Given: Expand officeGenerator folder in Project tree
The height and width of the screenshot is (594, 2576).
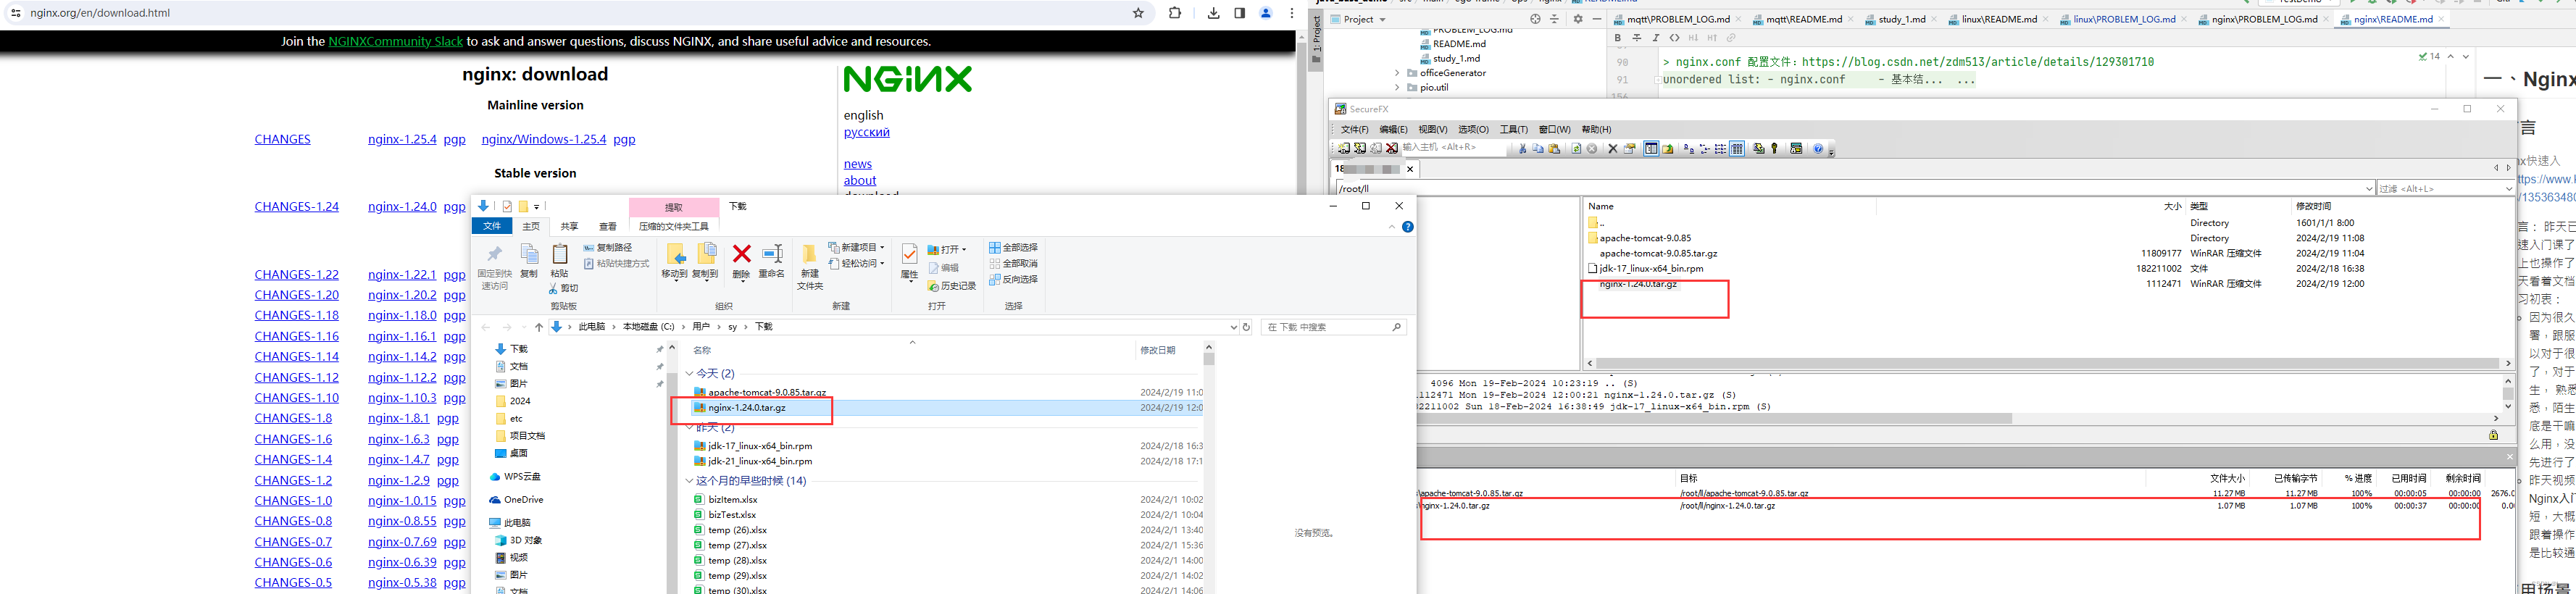Looking at the screenshot, I should [x=1397, y=73].
